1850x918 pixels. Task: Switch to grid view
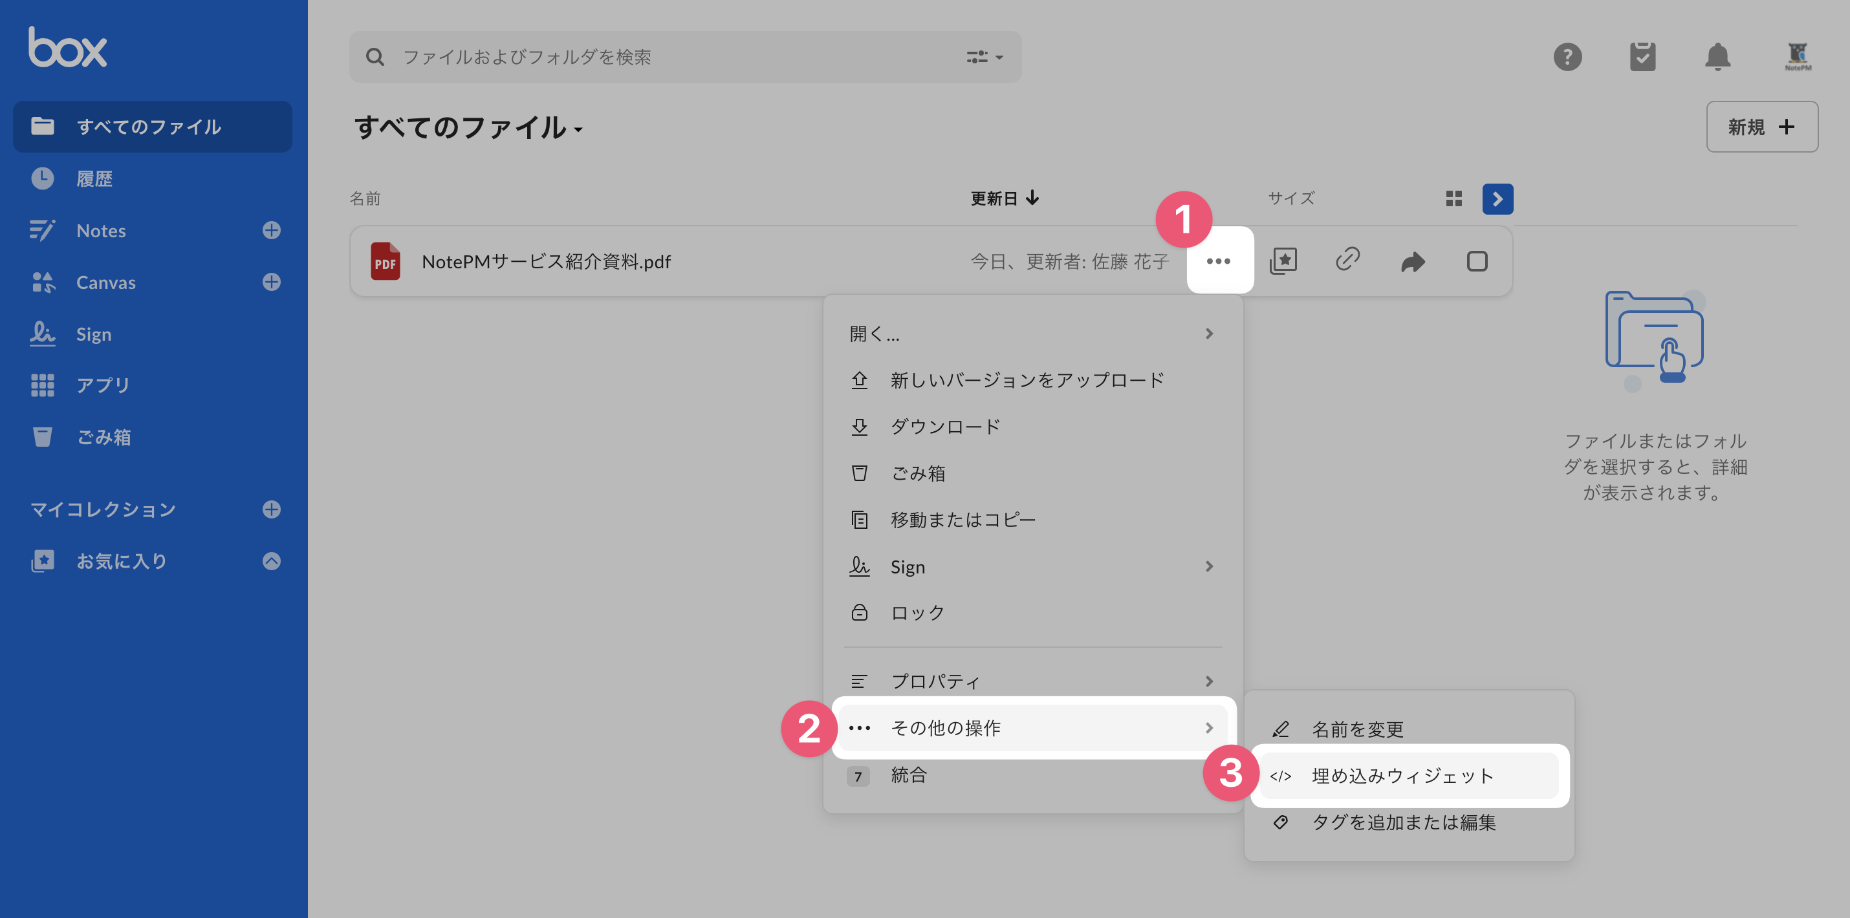coord(1454,199)
